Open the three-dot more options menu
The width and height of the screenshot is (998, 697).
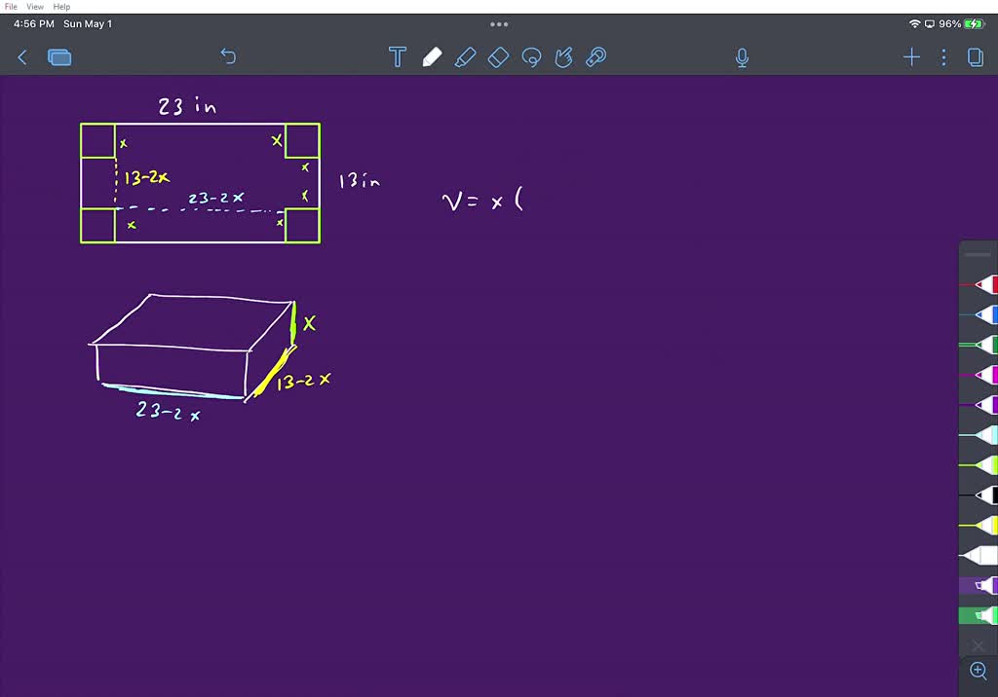(x=942, y=57)
